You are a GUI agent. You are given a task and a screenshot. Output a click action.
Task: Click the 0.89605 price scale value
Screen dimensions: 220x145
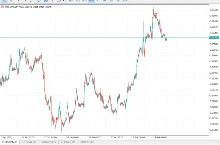click(x=214, y=15)
